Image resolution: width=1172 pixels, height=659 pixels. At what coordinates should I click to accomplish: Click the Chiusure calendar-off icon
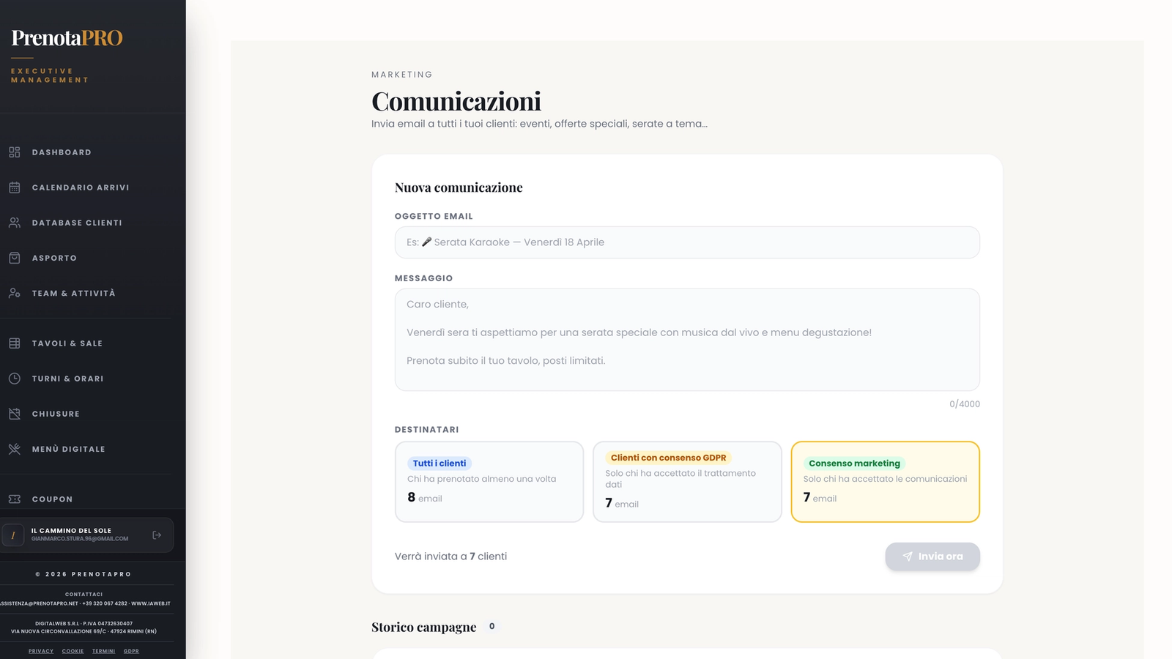tap(15, 414)
